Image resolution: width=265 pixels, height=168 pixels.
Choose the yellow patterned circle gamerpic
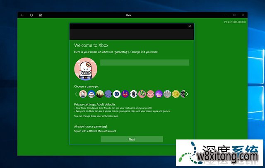(x=176, y=94)
